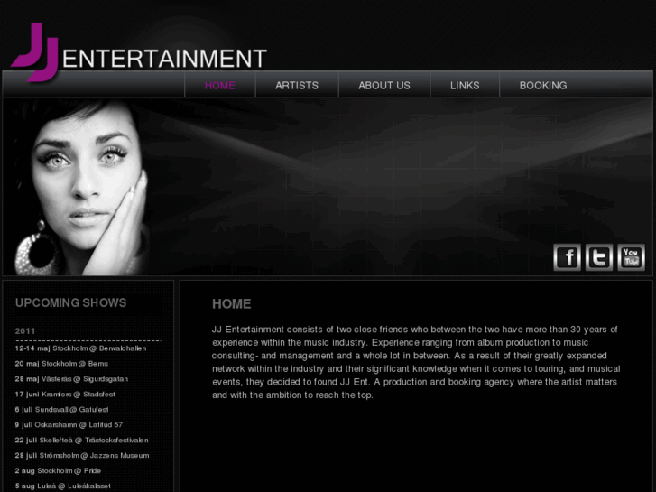Click the JJ Entertainment logo
This screenshot has width=656, height=492.
point(138,52)
